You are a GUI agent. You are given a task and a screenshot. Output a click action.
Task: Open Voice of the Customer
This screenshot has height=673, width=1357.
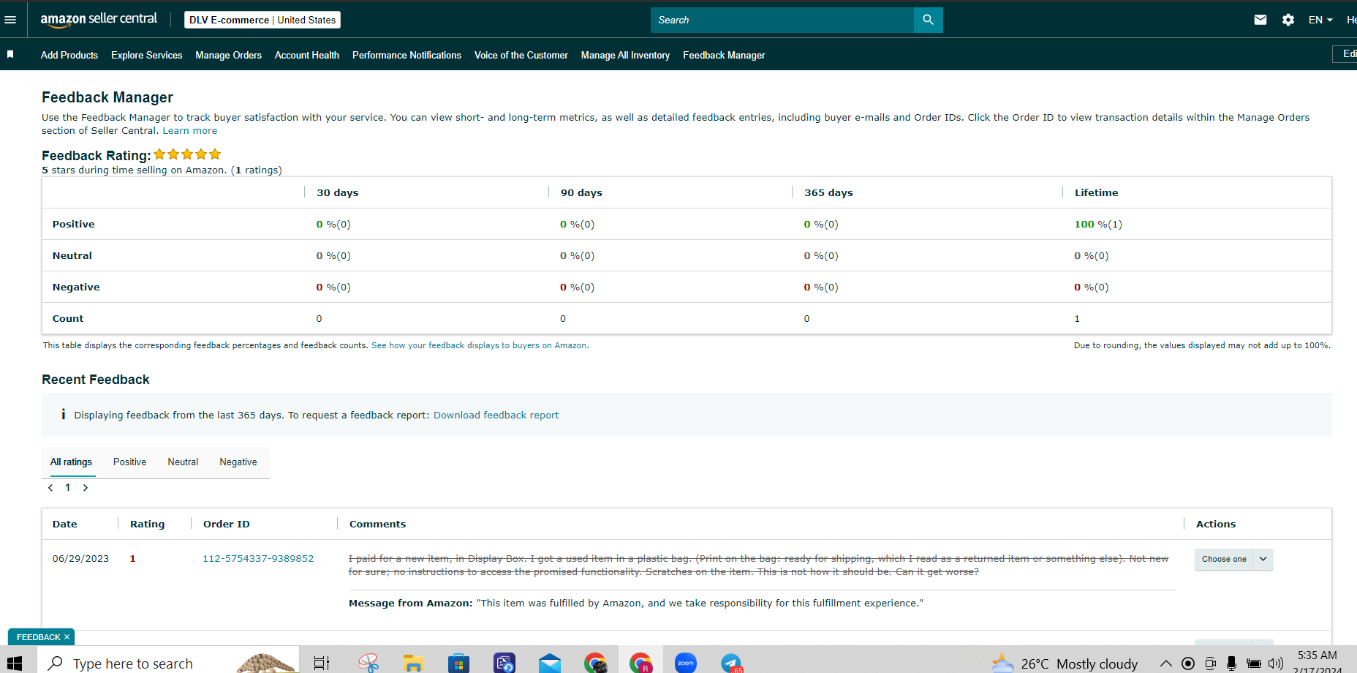tap(521, 55)
